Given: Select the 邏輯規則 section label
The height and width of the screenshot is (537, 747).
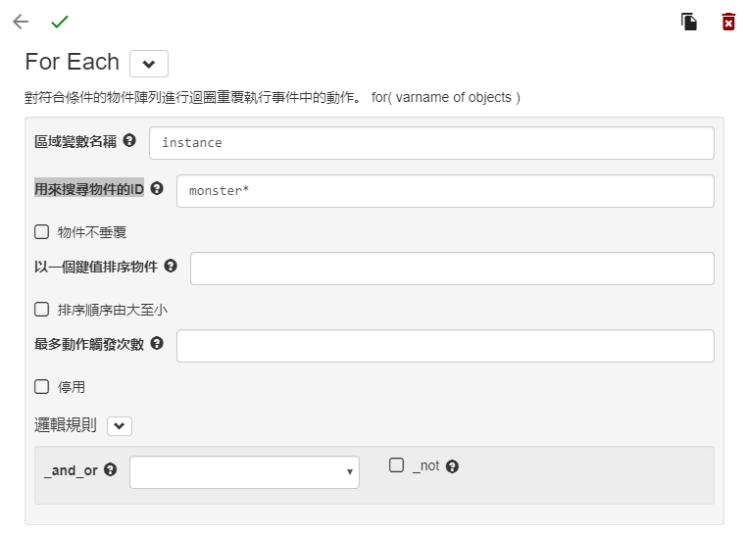Looking at the screenshot, I should coord(66,424).
